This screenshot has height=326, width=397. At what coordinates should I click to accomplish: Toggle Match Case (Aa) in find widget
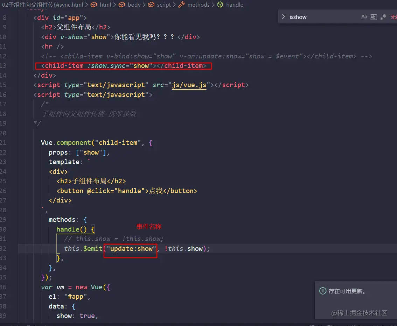[x=364, y=17]
